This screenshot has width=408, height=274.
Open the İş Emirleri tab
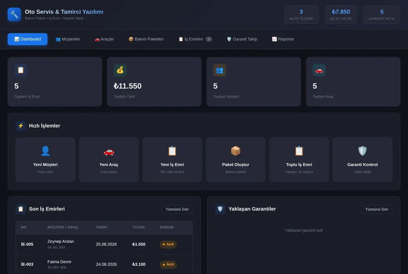coord(195,39)
